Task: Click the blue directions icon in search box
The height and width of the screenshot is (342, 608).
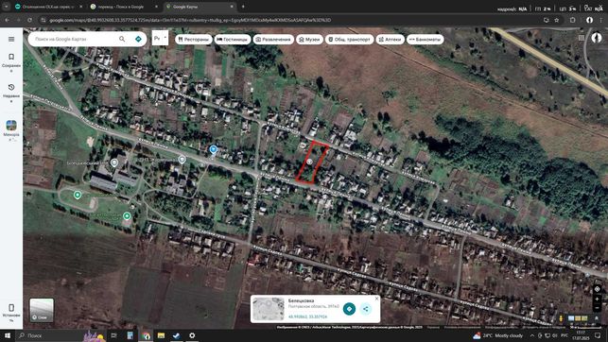Action: [x=138, y=39]
